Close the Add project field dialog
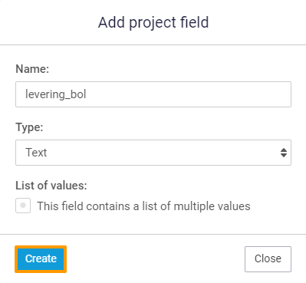 coord(268,259)
